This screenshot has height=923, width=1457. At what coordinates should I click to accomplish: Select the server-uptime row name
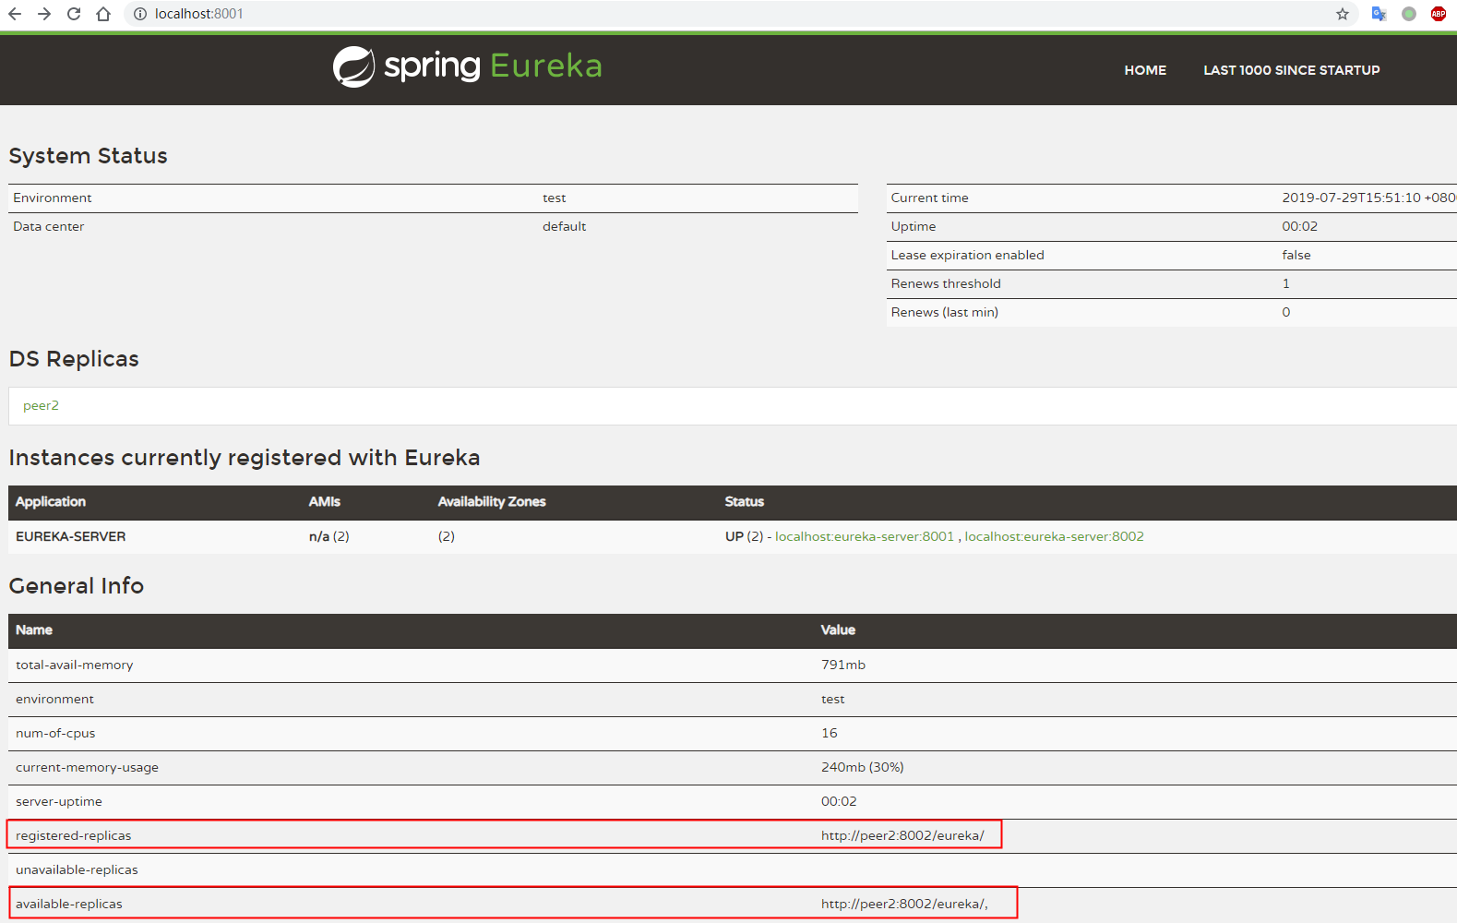[x=59, y=801]
